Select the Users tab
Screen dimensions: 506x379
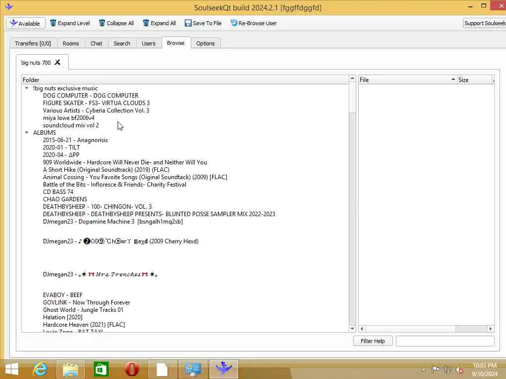tap(148, 43)
